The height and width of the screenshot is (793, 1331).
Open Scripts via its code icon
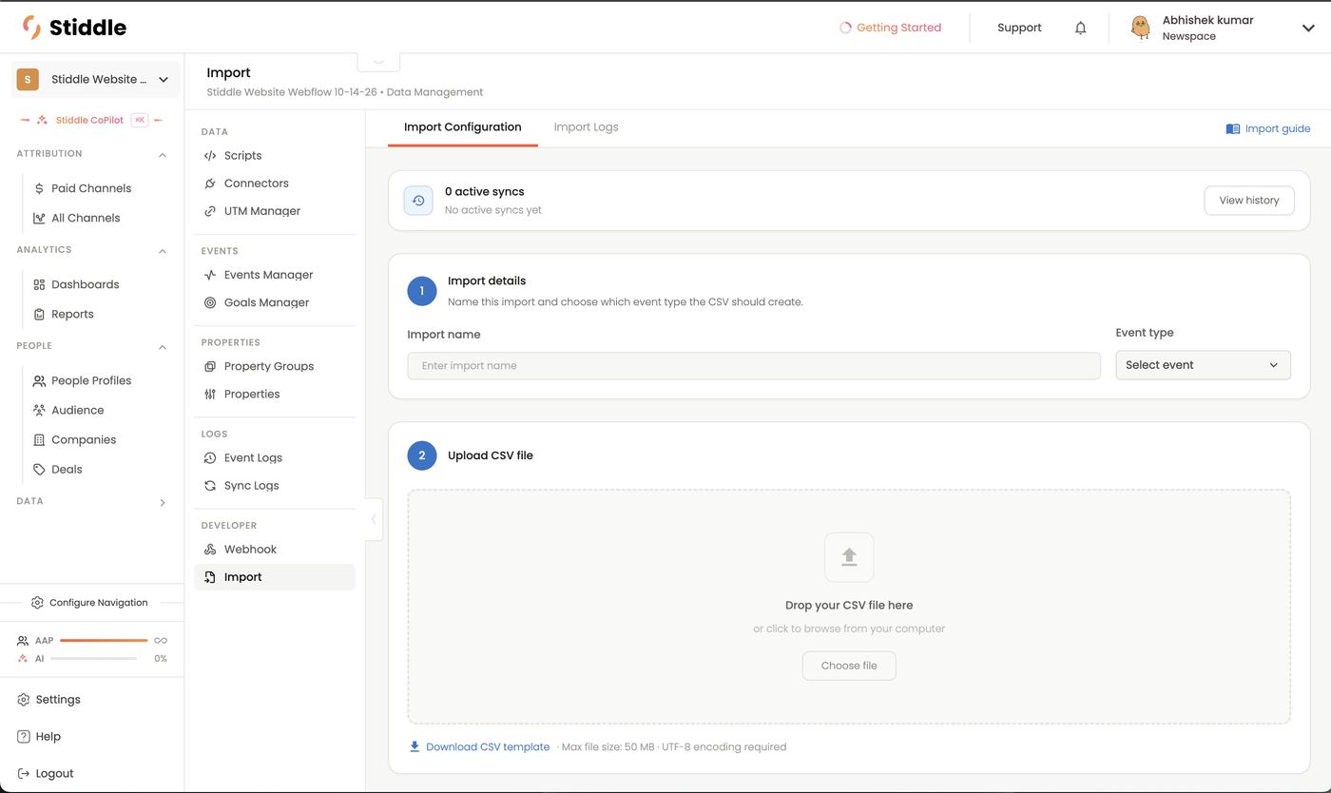pos(210,156)
